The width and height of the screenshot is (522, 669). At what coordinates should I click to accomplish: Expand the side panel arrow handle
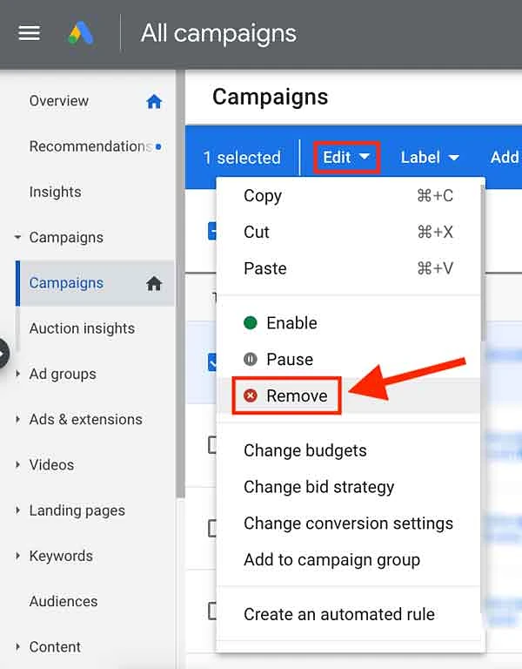click(3, 354)
